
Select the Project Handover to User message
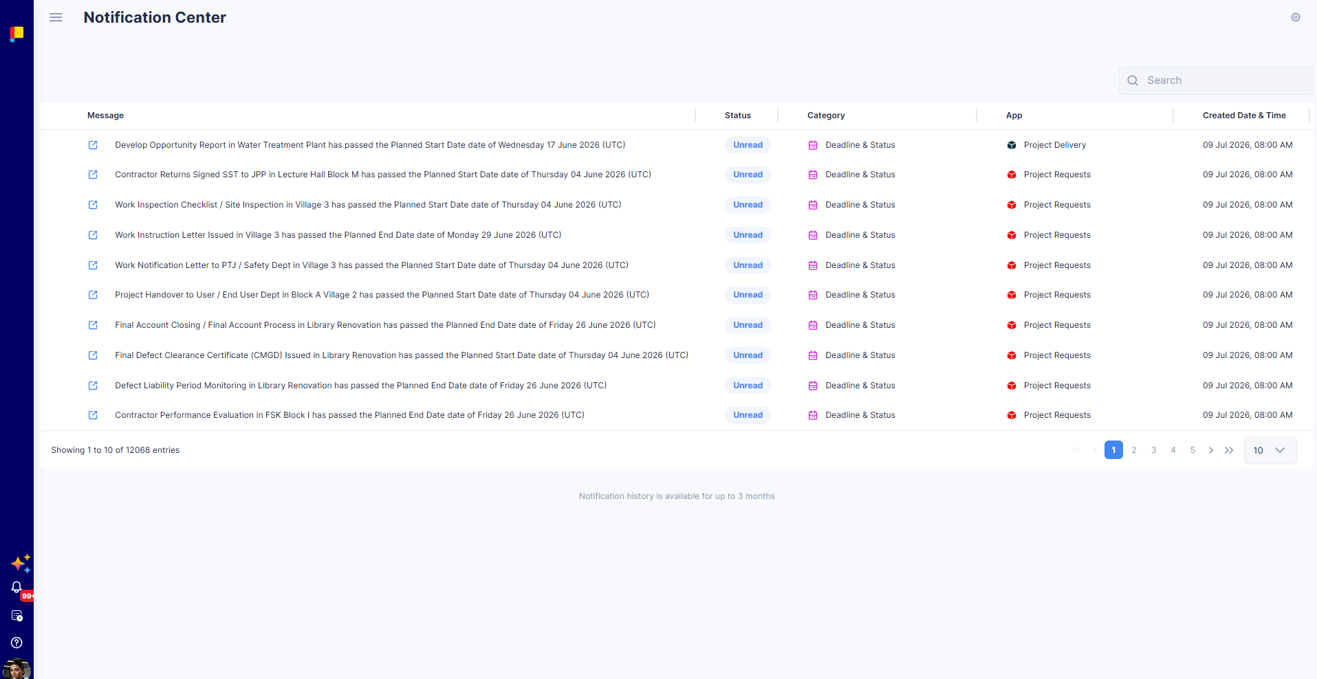tap(382, 295)
